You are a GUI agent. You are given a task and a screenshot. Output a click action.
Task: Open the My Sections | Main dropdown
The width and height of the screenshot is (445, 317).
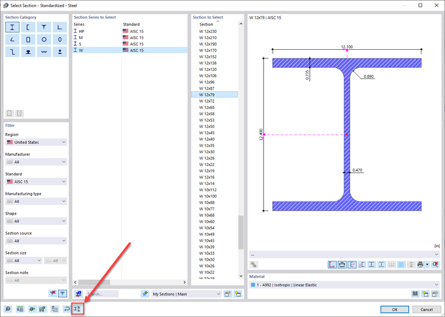[x=186, y=294]
